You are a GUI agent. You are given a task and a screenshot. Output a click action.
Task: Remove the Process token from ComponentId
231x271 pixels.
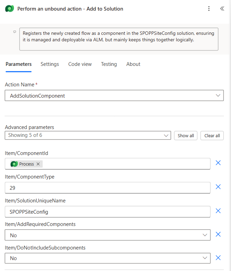point(38,164)
